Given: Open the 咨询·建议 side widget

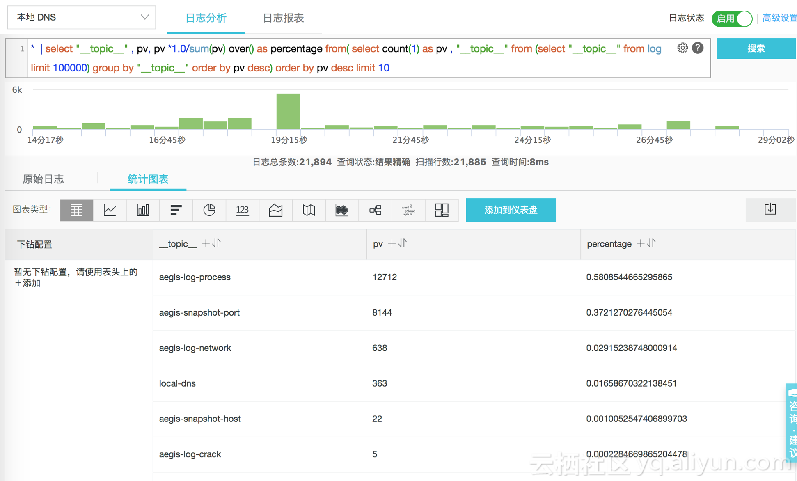Looking at the screenshot, I should click(x=792, y=423).
